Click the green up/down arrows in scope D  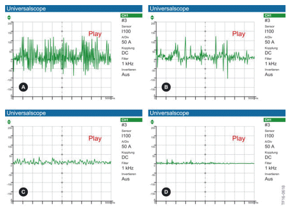pos(152,122)
